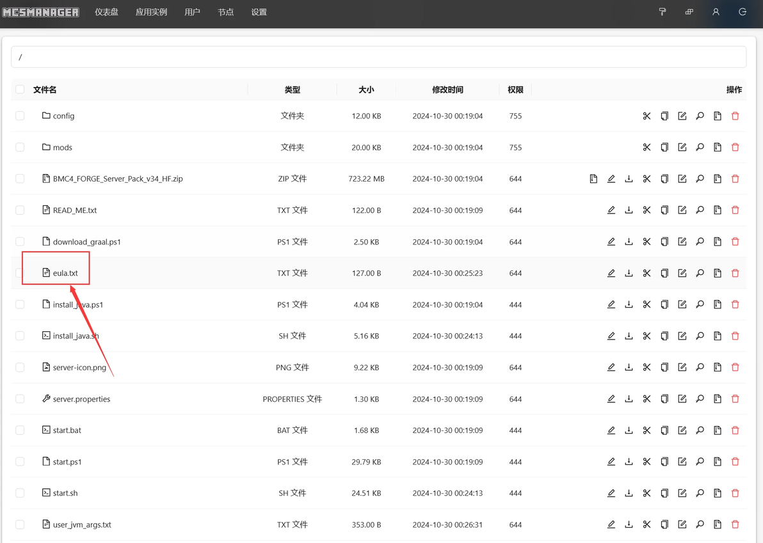Click the logout icon in header
The height and width of the screenshot is (543, 763).
pos(743,12)
